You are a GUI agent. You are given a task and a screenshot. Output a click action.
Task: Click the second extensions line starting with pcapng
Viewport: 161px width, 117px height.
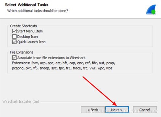click(62, 68)
